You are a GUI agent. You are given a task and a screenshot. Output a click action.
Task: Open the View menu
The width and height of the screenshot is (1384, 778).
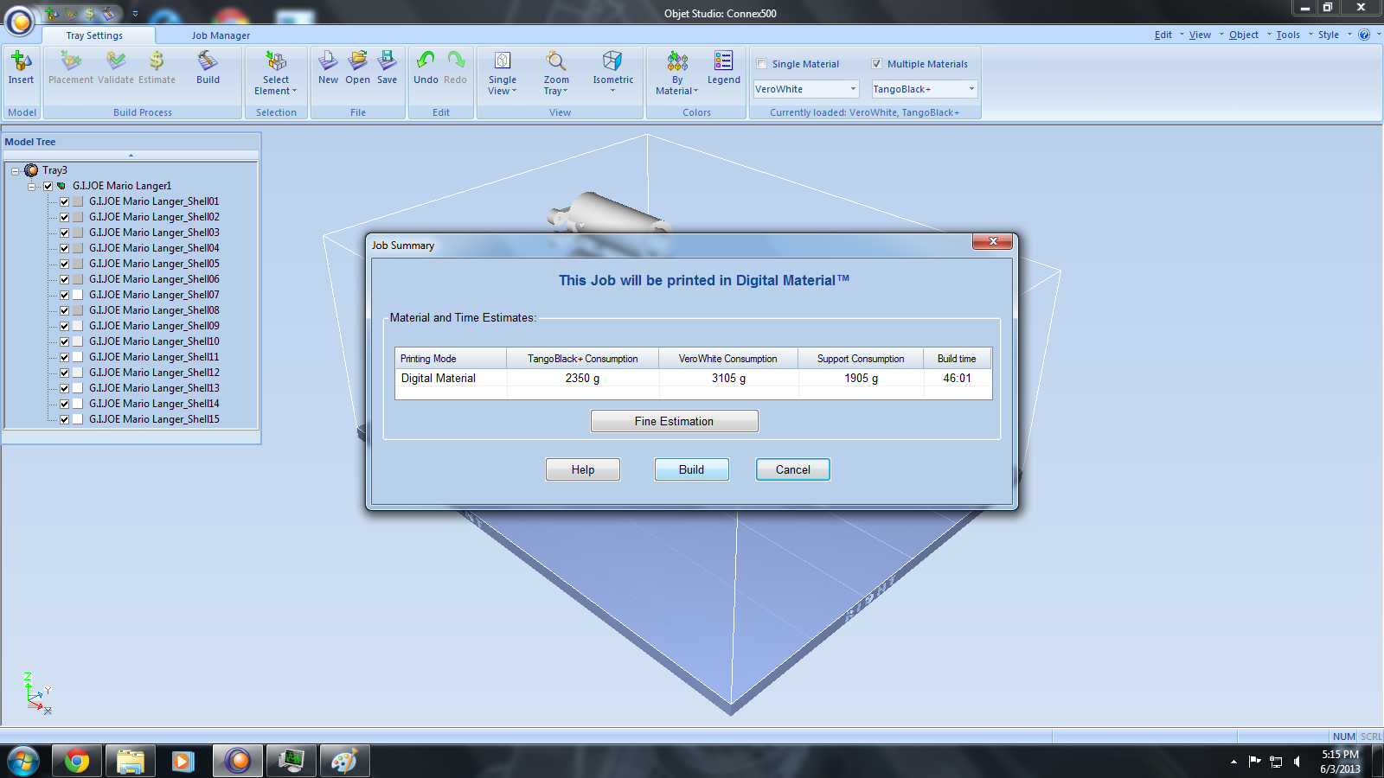pyautogui.click(x=1200, y=35)
